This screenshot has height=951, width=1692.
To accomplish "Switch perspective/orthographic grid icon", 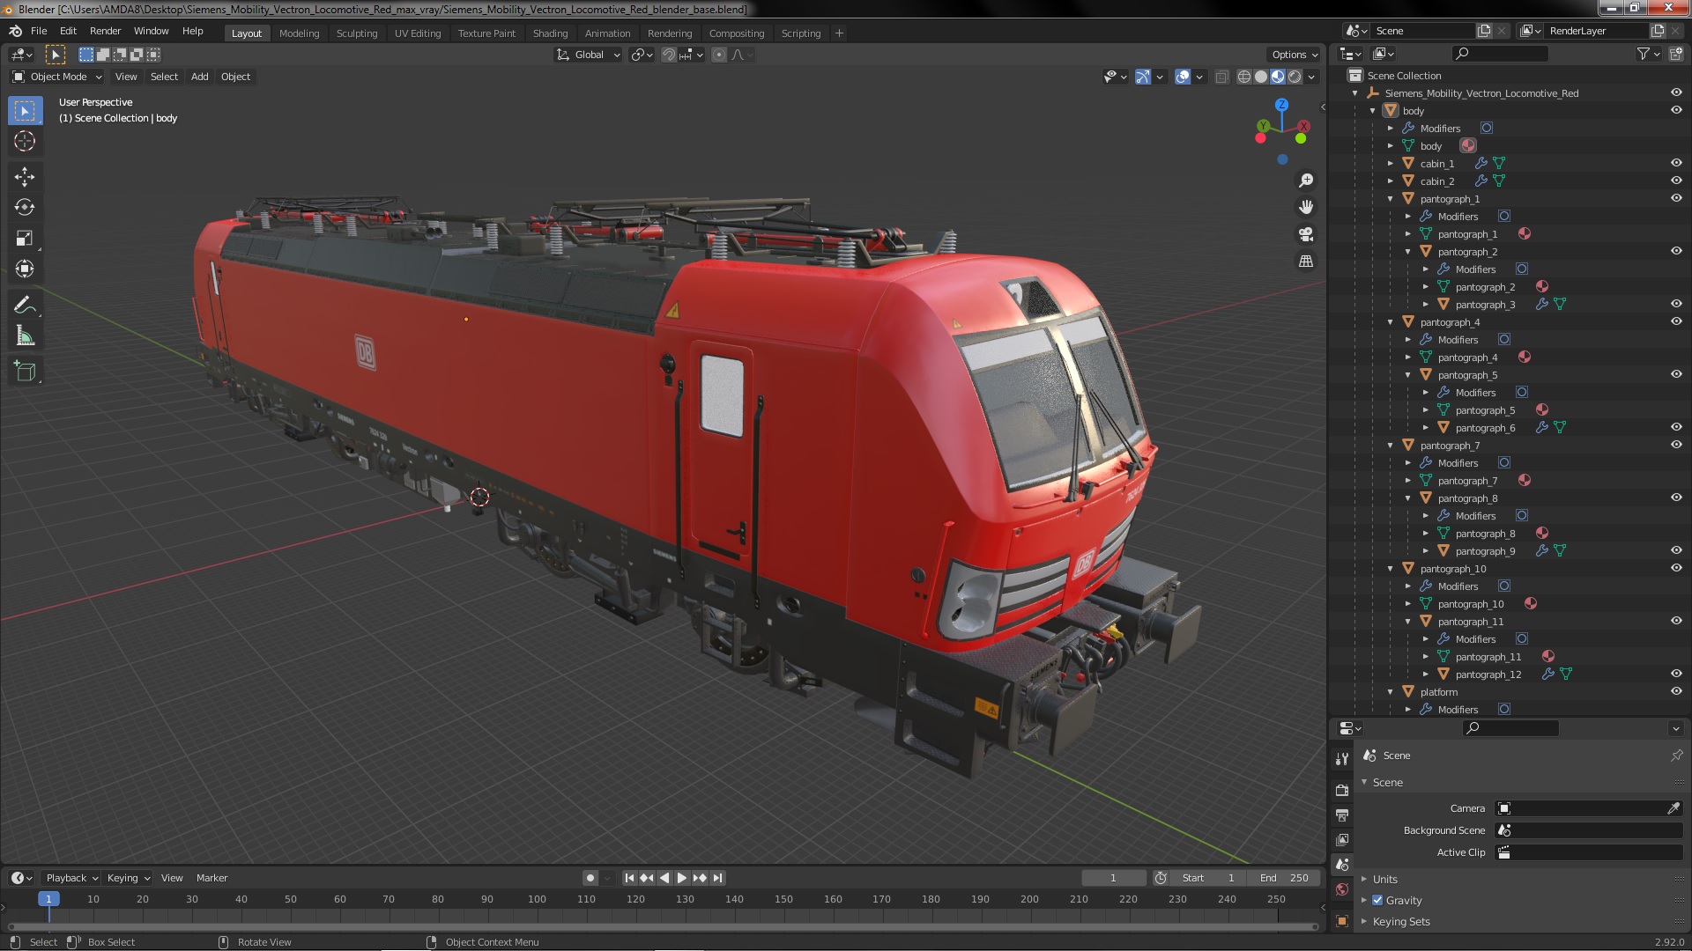I will 1306,262.
